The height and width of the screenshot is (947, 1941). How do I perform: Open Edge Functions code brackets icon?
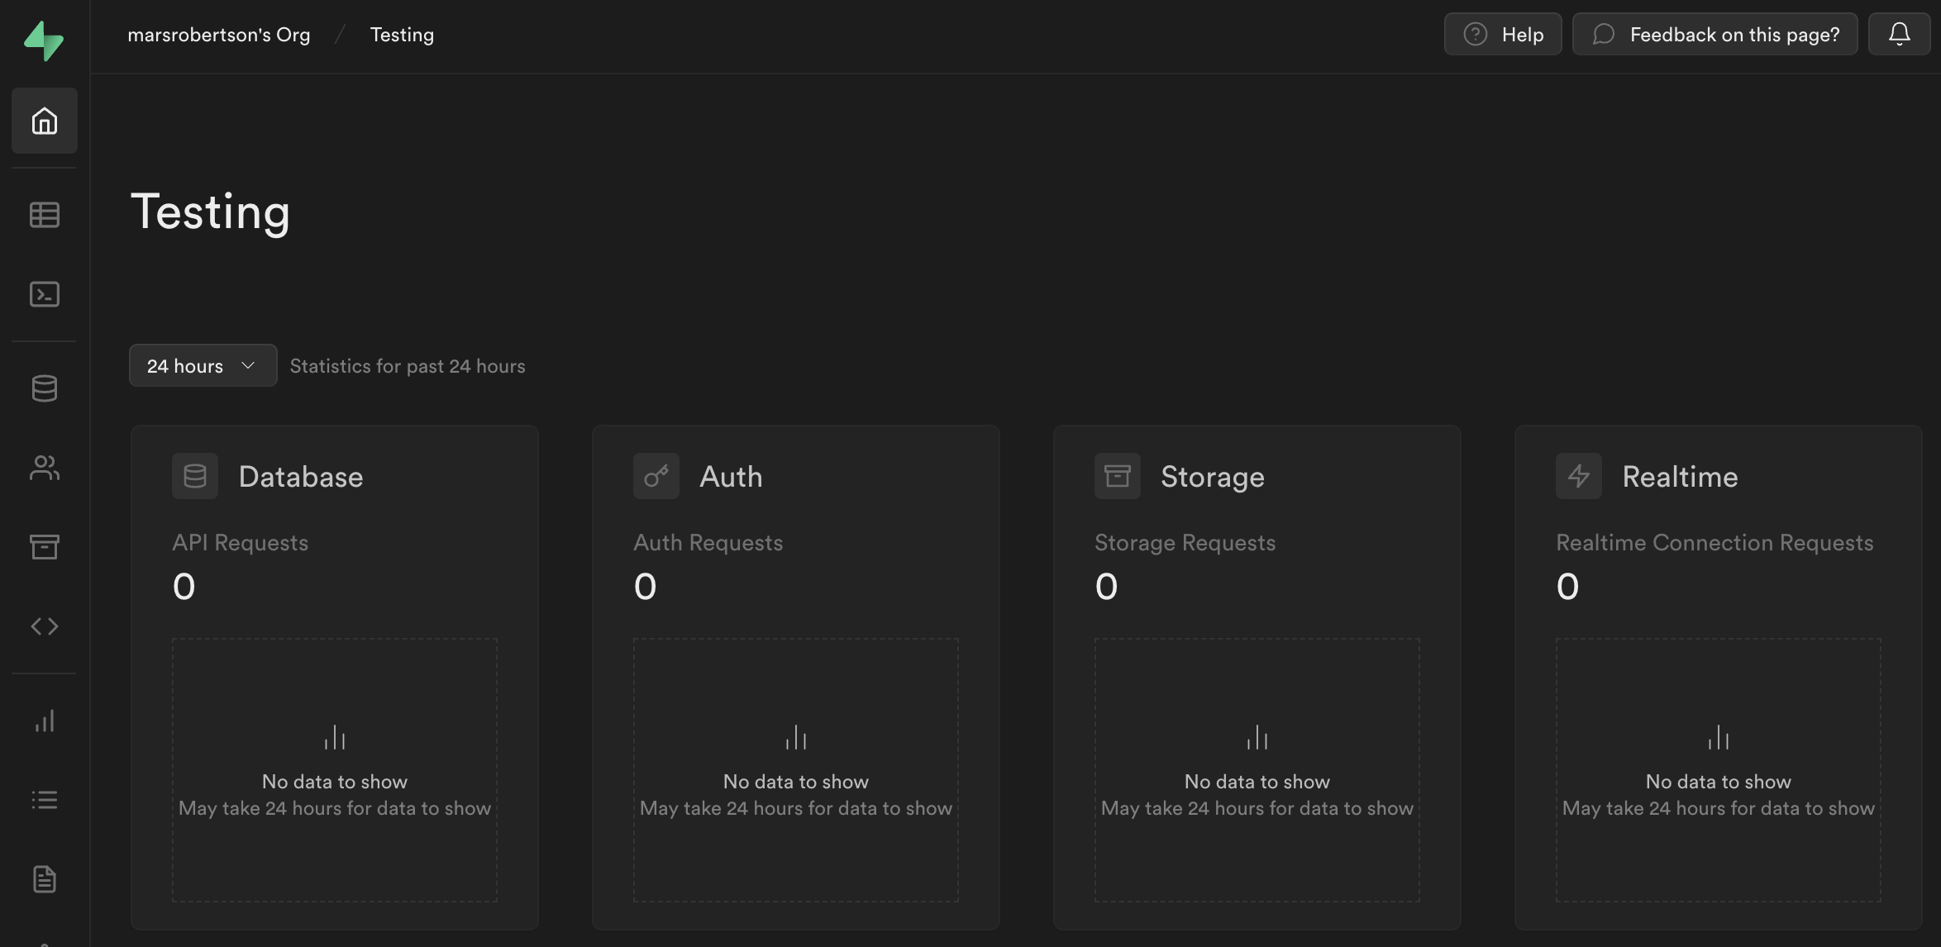pos(45,626)
